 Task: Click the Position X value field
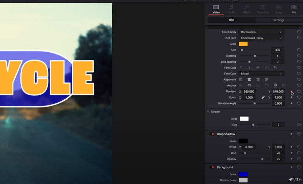[249, 91]
